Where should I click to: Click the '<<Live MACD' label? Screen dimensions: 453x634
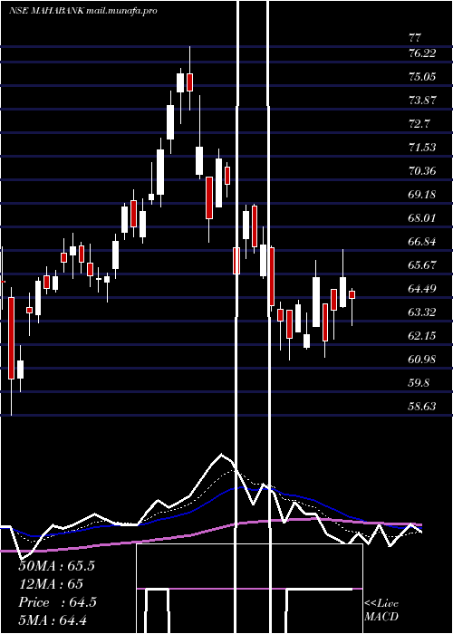coord(381,610)
